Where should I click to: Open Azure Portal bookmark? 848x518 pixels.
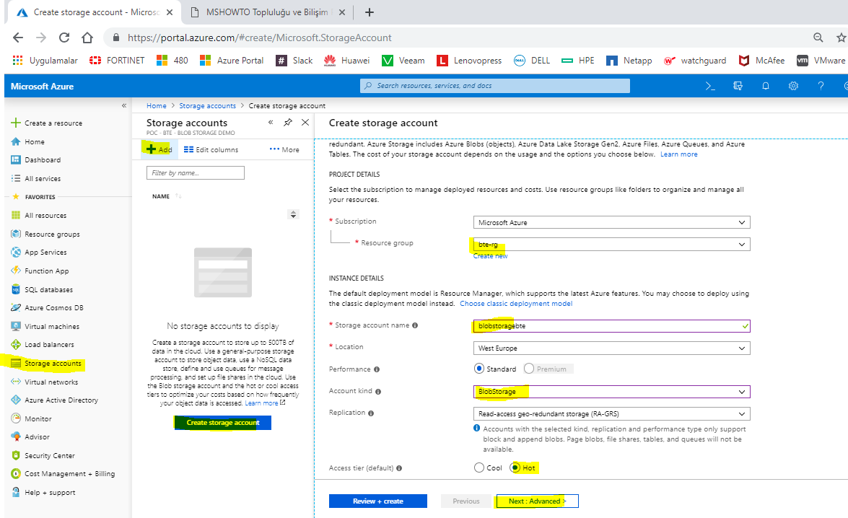click(x=232, y=61)
